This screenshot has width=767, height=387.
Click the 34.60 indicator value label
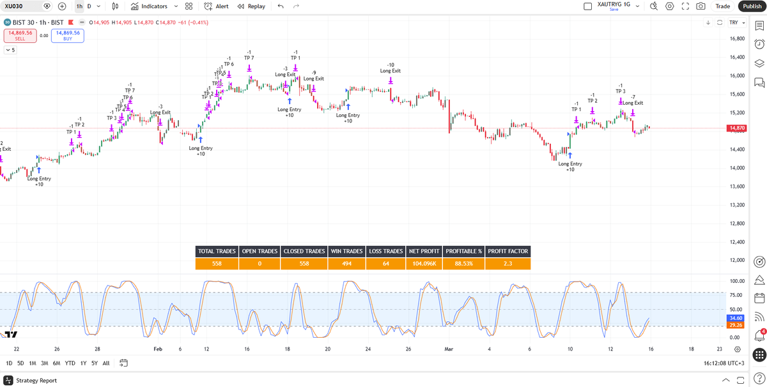pyautogui.click(x=736, y=317)
